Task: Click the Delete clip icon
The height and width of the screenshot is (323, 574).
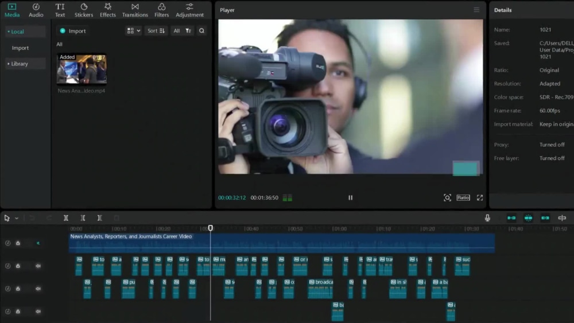Action: click(117, 218)
